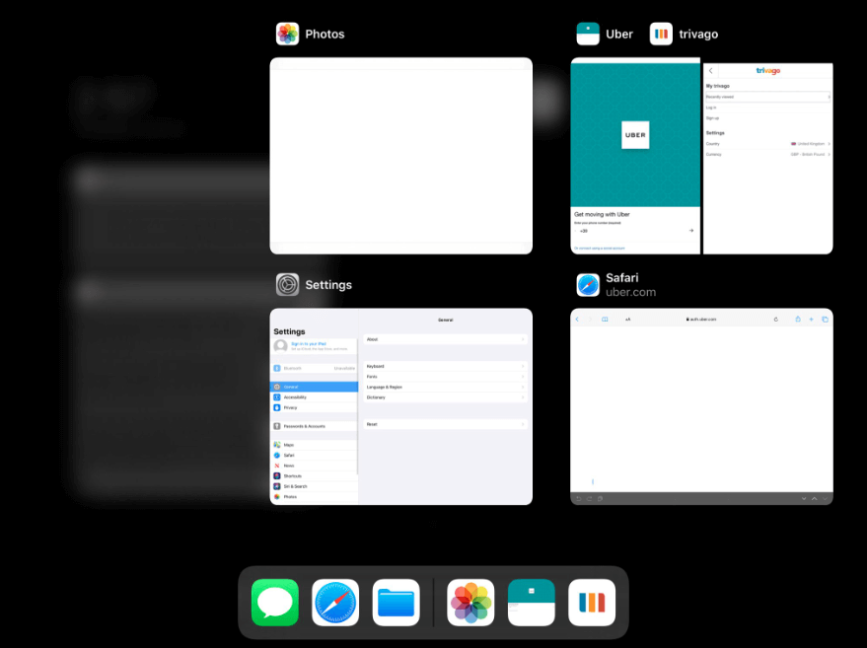Select General in the Settings sidebar

pos(314,387)
